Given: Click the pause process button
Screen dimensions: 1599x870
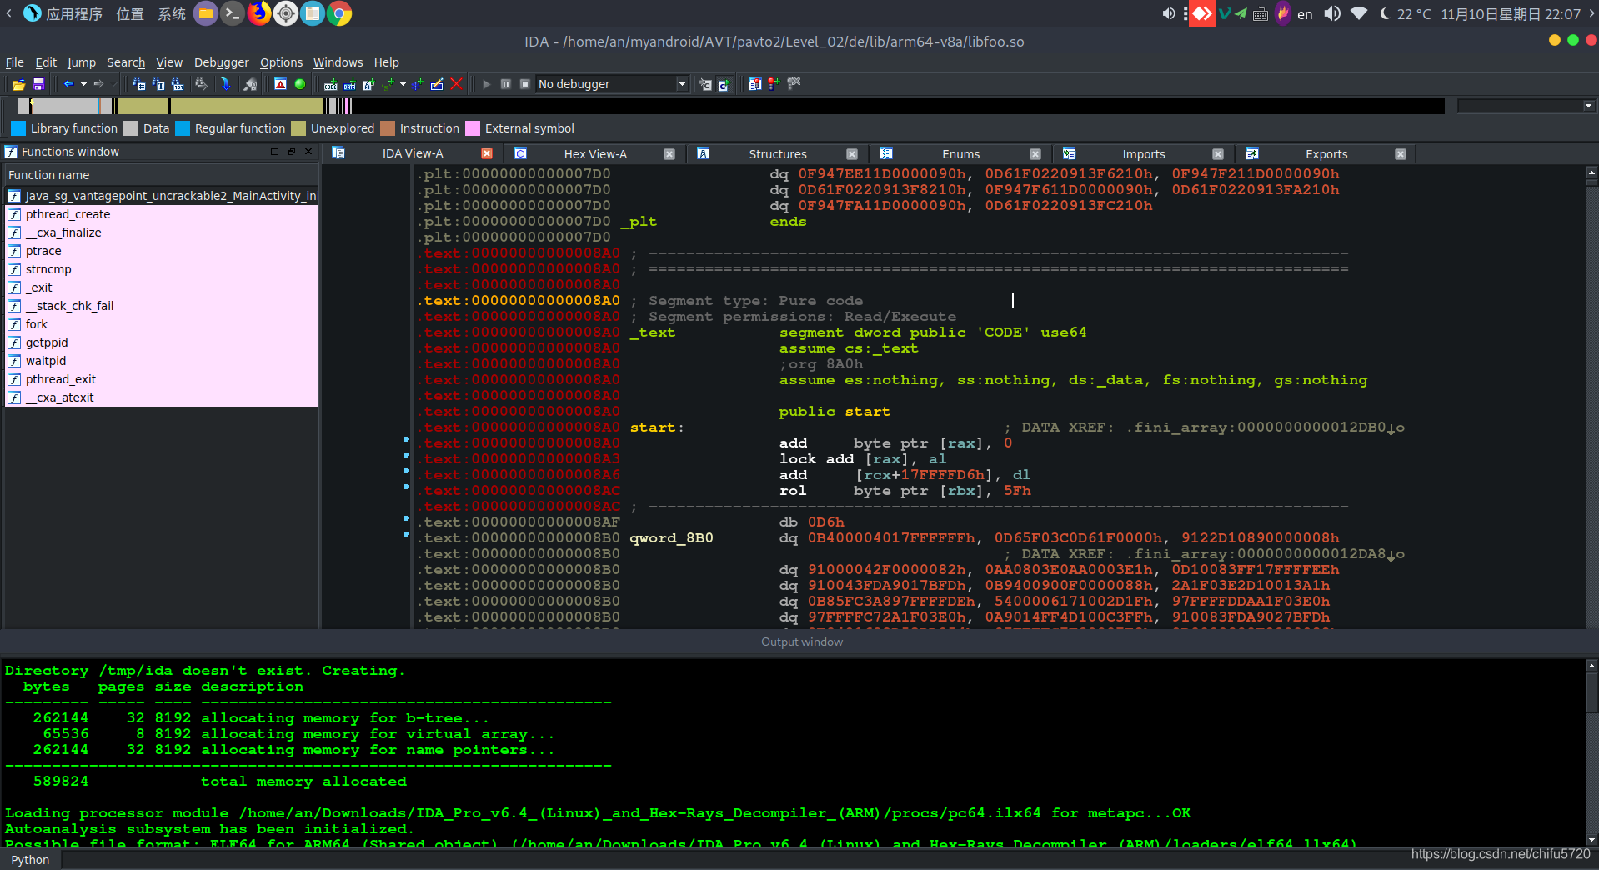Looking at the screenshot, I should [x=506, y=84].
